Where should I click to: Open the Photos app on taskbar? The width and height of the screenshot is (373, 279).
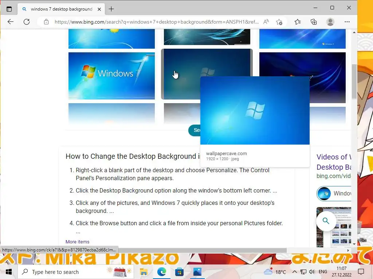[197, 272]
